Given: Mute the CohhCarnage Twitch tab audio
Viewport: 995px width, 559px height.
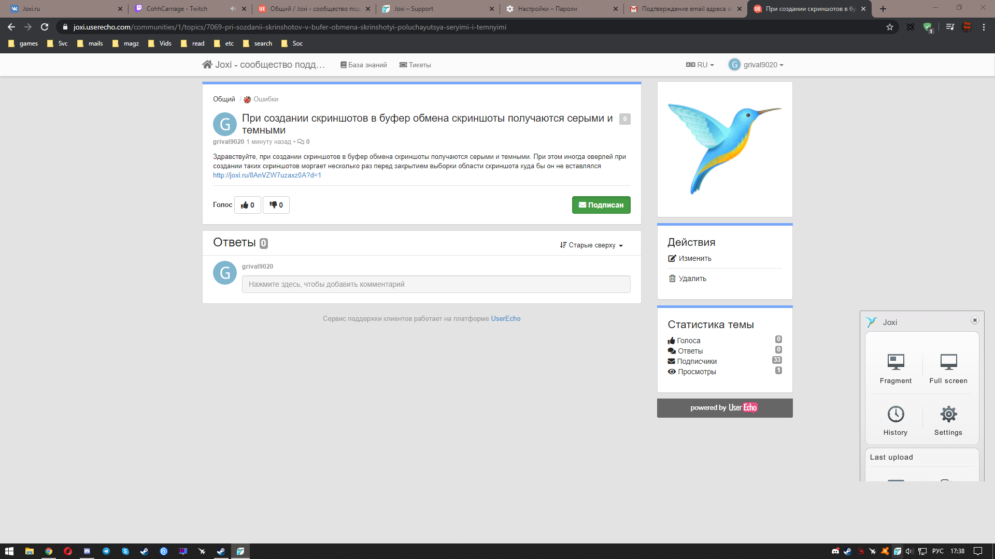Looking at the screenshot, I should tap(233, 9).
